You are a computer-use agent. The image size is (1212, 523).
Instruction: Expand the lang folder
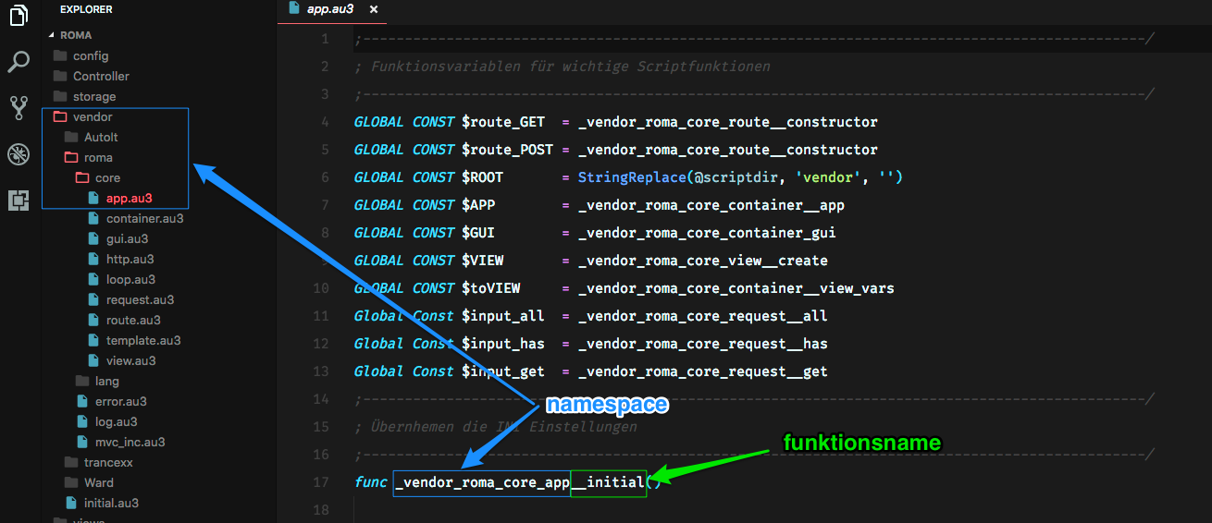tap(106, 382)
